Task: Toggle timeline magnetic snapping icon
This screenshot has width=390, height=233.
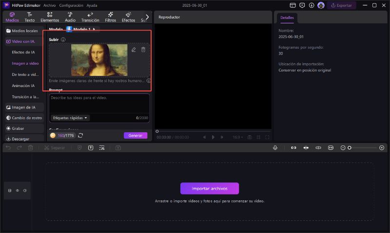Action: click(x=306, y=148)
